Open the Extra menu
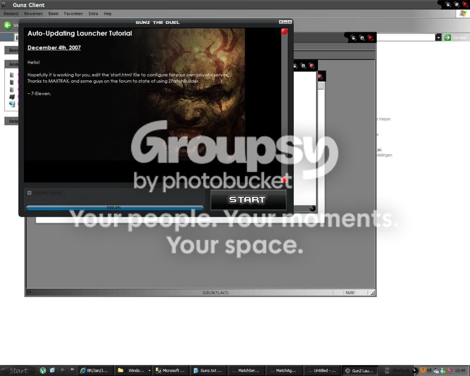 click(x=93, y=14)
